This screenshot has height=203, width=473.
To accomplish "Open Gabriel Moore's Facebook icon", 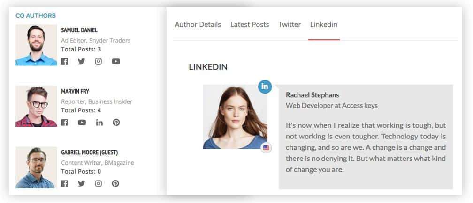I will tap(64, 183).
